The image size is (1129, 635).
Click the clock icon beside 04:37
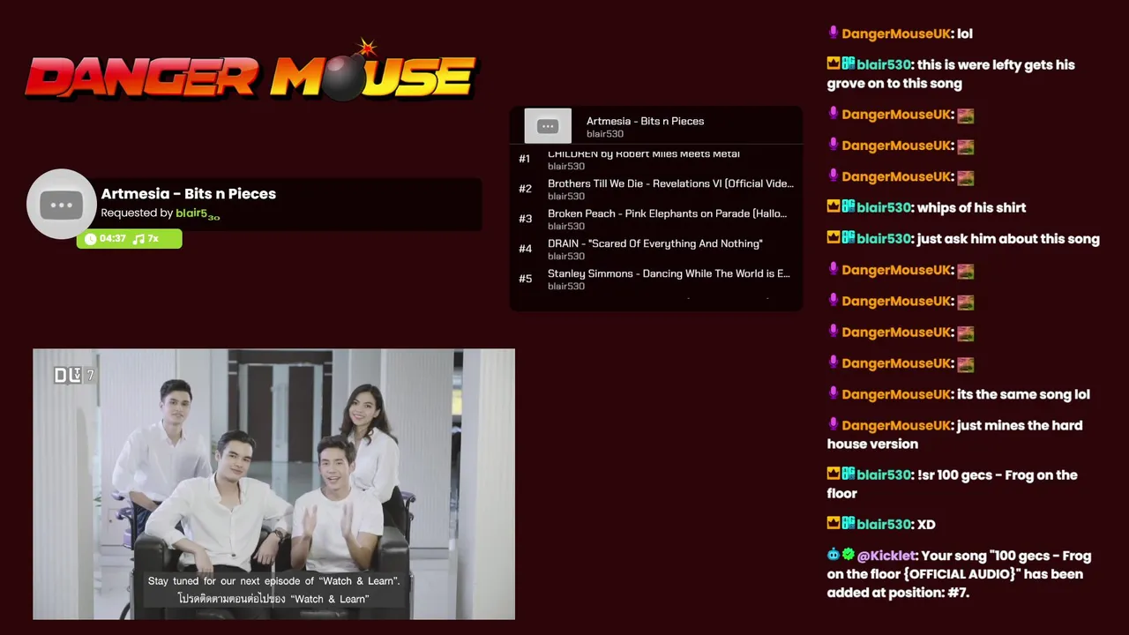point(90,239)
